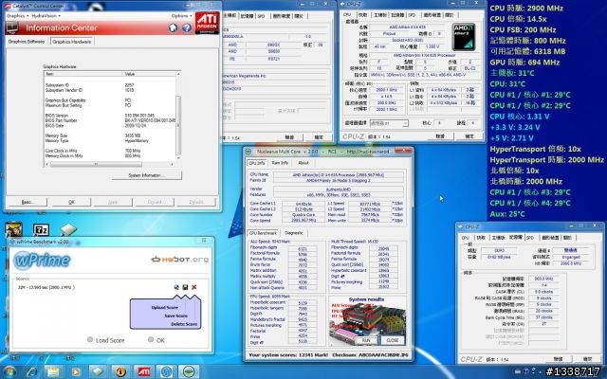Click the Defaults button in Catalyst
This screenshot has height=379, width=607.
click(196, 202)
